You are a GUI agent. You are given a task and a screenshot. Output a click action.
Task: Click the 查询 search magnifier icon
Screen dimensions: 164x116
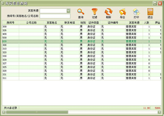(x=81, y=12)
